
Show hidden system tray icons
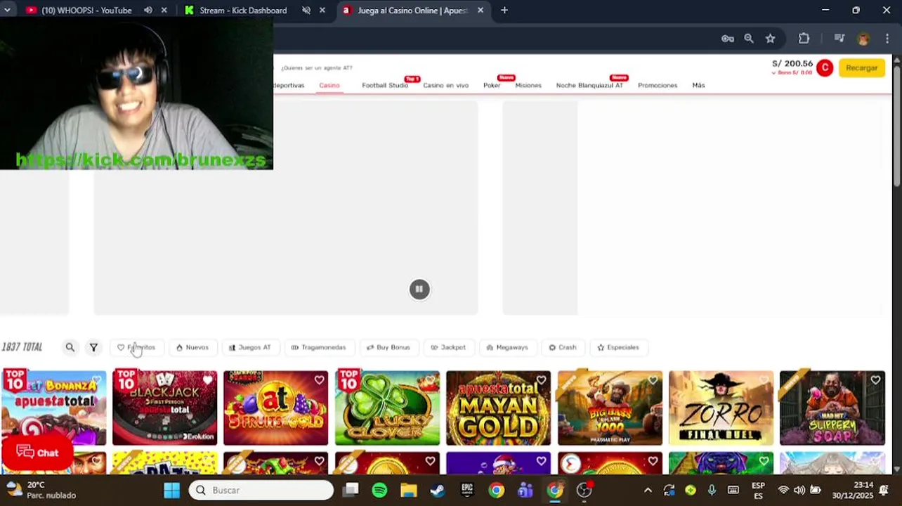click(648, 490)
